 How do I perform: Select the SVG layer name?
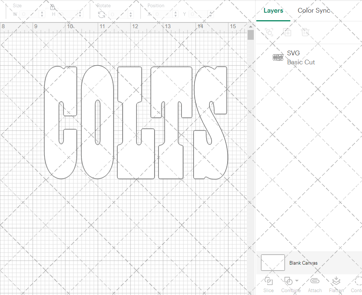(293, 53)
